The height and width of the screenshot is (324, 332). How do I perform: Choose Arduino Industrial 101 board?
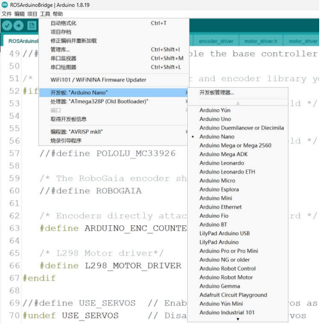point(238,312)
